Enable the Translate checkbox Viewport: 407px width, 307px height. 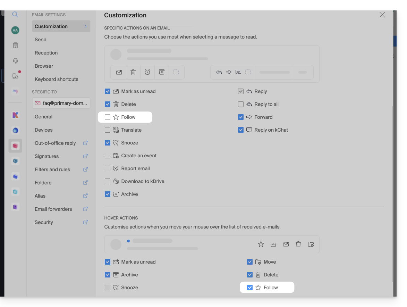click(x=108, y=130)
